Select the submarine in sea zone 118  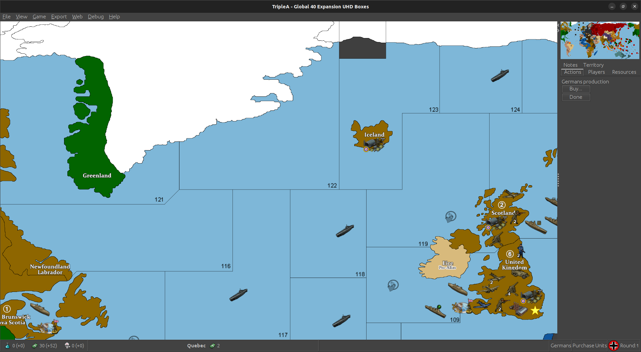[x=345, y=231]
